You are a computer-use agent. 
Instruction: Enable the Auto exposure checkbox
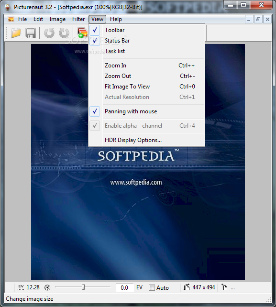click(152, 287)
